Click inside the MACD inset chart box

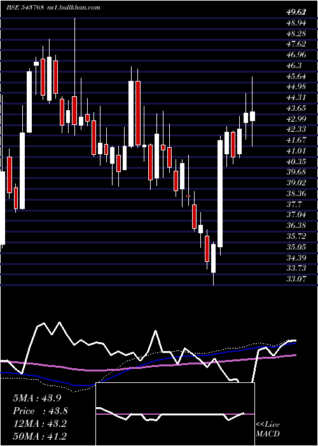tap(175, 414)
